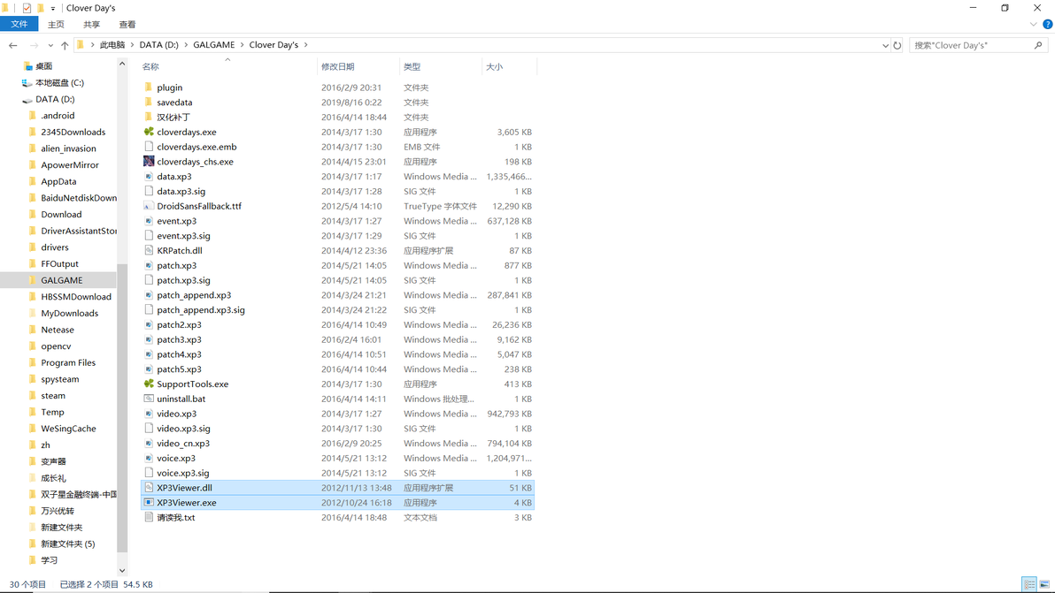Toggle the properties checkmark in quick access toolbar
The width and height of the screenshot is (1055, 593).
[x=27, y=8]
